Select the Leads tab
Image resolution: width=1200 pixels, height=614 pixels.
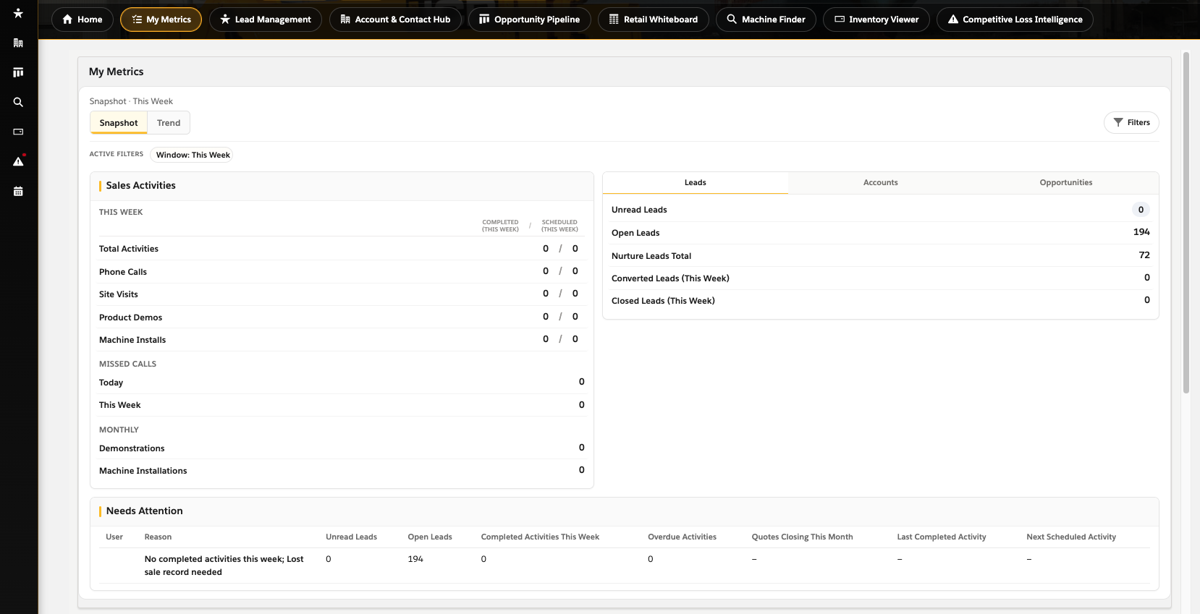[x=696, y=183]
